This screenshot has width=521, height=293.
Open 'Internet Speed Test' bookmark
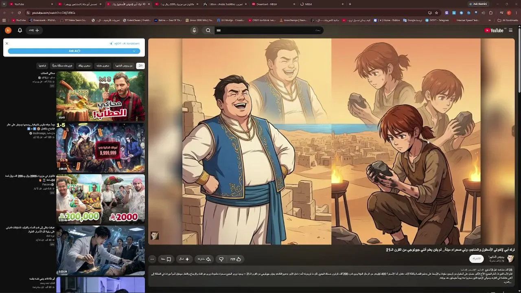coord(465,20)
